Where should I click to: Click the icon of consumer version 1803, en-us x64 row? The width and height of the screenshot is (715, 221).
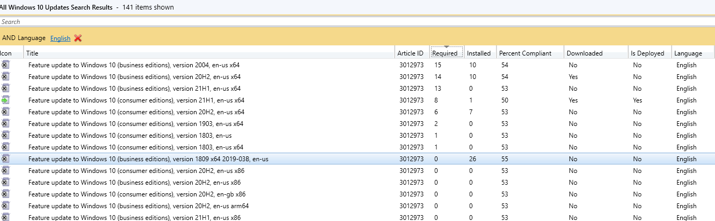5,147
